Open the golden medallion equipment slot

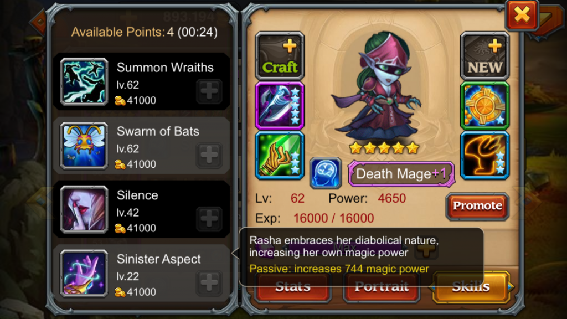click(484, 106)
